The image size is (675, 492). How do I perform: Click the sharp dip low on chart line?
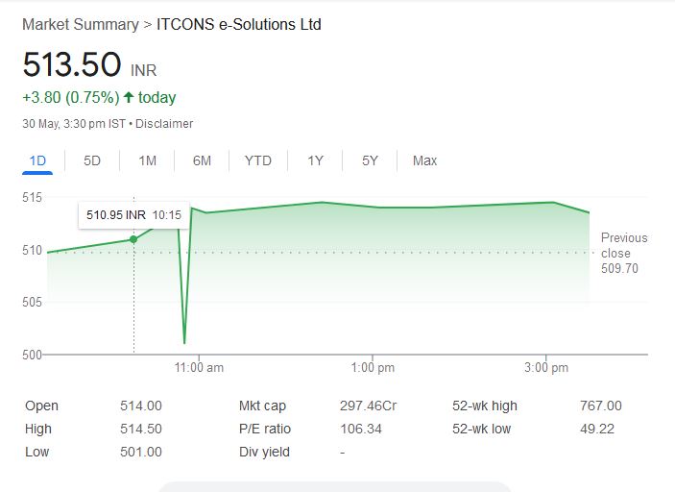[184, 342]
